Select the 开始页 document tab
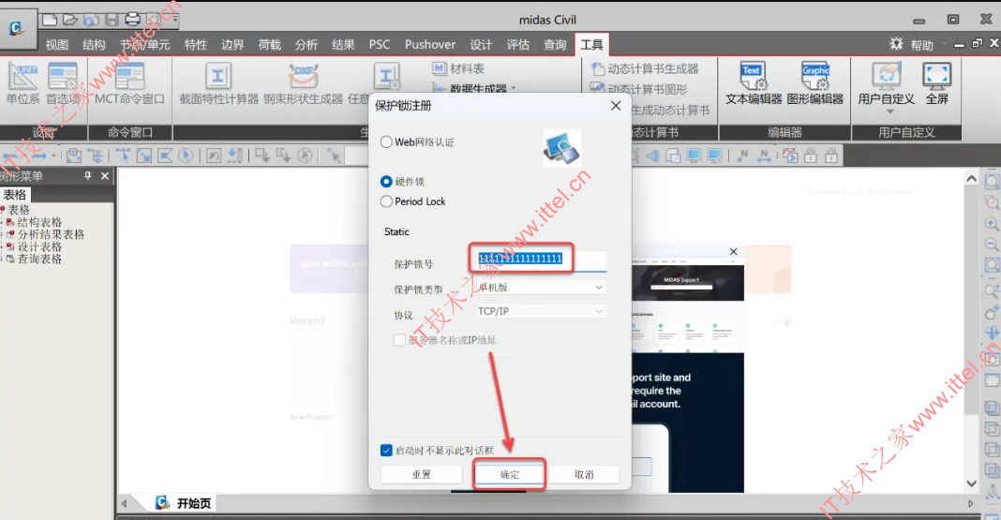1001x520 pixels. (184, 503)
